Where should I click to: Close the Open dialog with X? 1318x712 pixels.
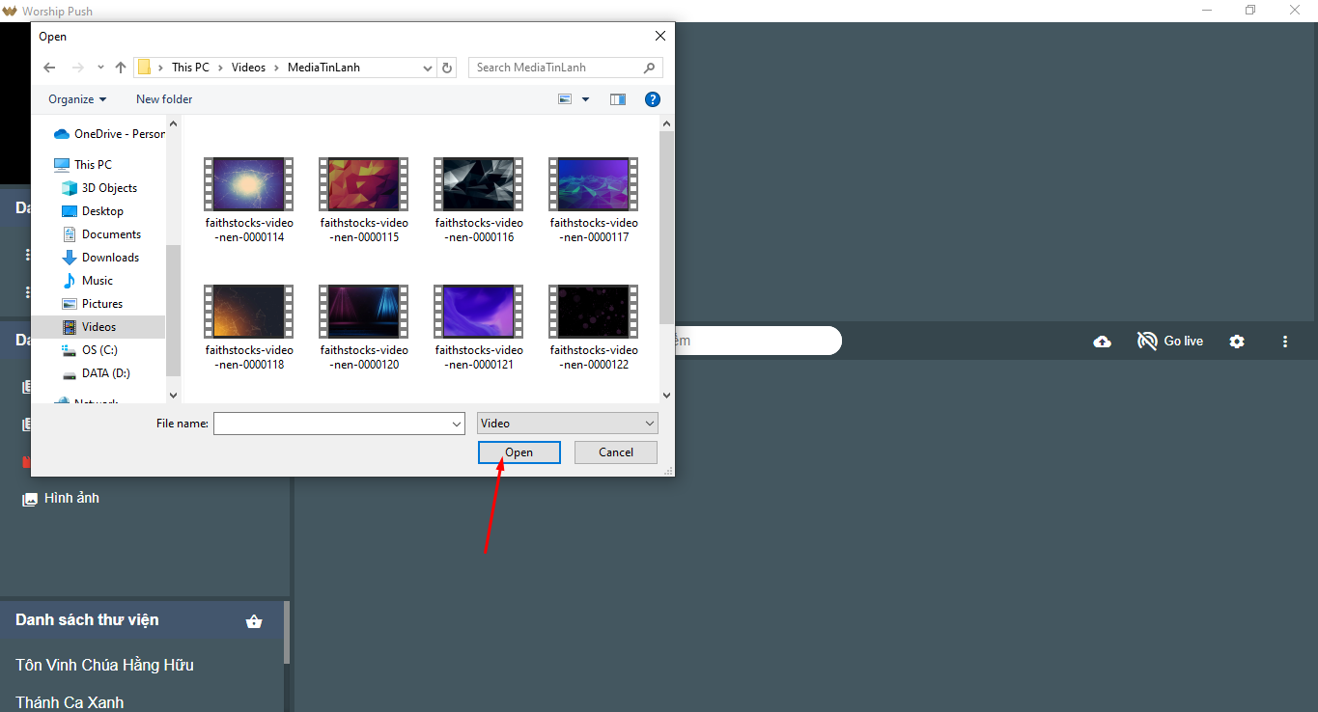[x=660, y=37]
